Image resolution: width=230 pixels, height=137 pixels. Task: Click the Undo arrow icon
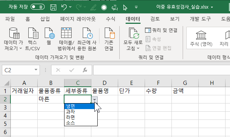64,7
